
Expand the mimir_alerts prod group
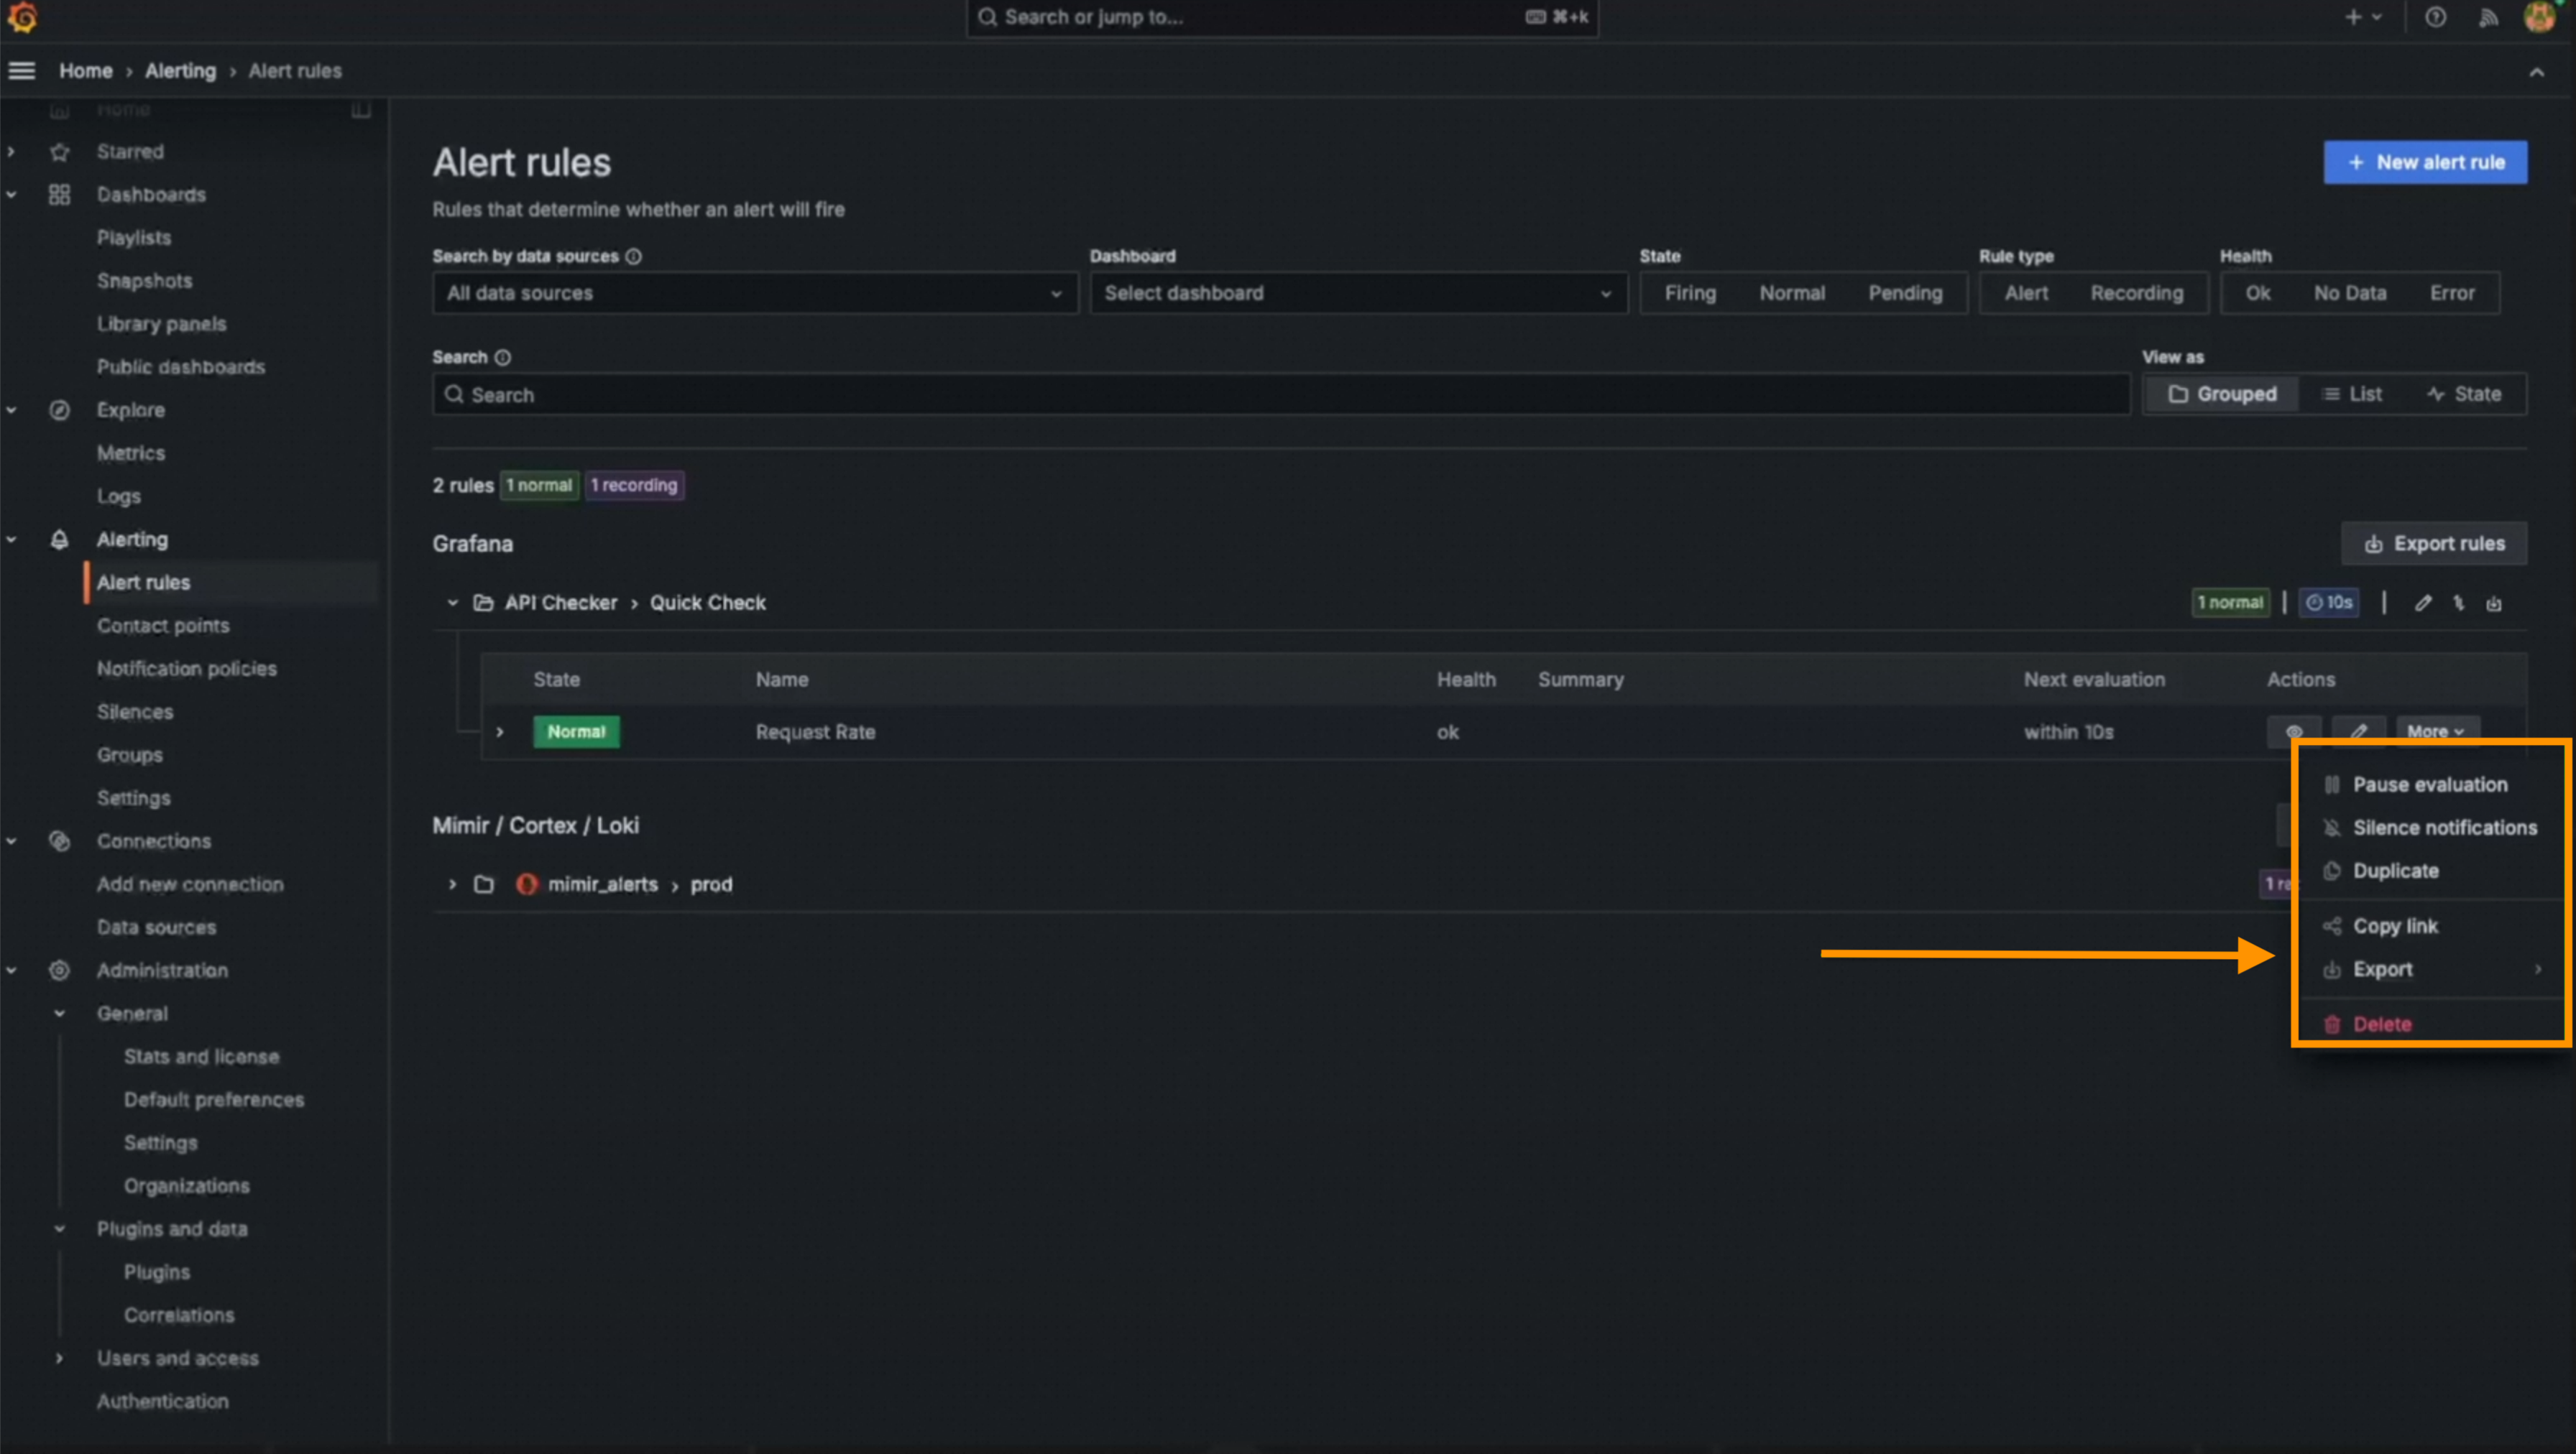(452, 884)
